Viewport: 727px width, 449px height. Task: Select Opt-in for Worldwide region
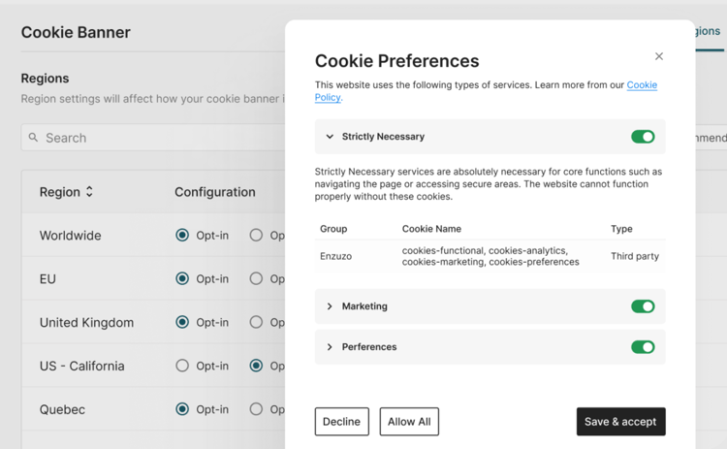coord(182,235)
